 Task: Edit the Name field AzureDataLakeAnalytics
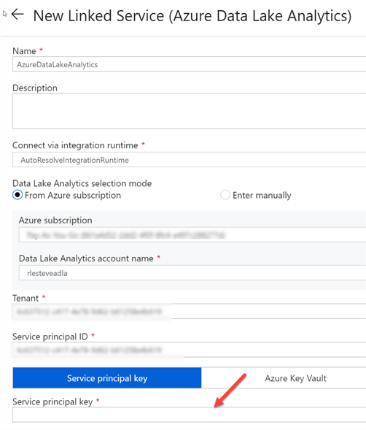tap(189, 64)
